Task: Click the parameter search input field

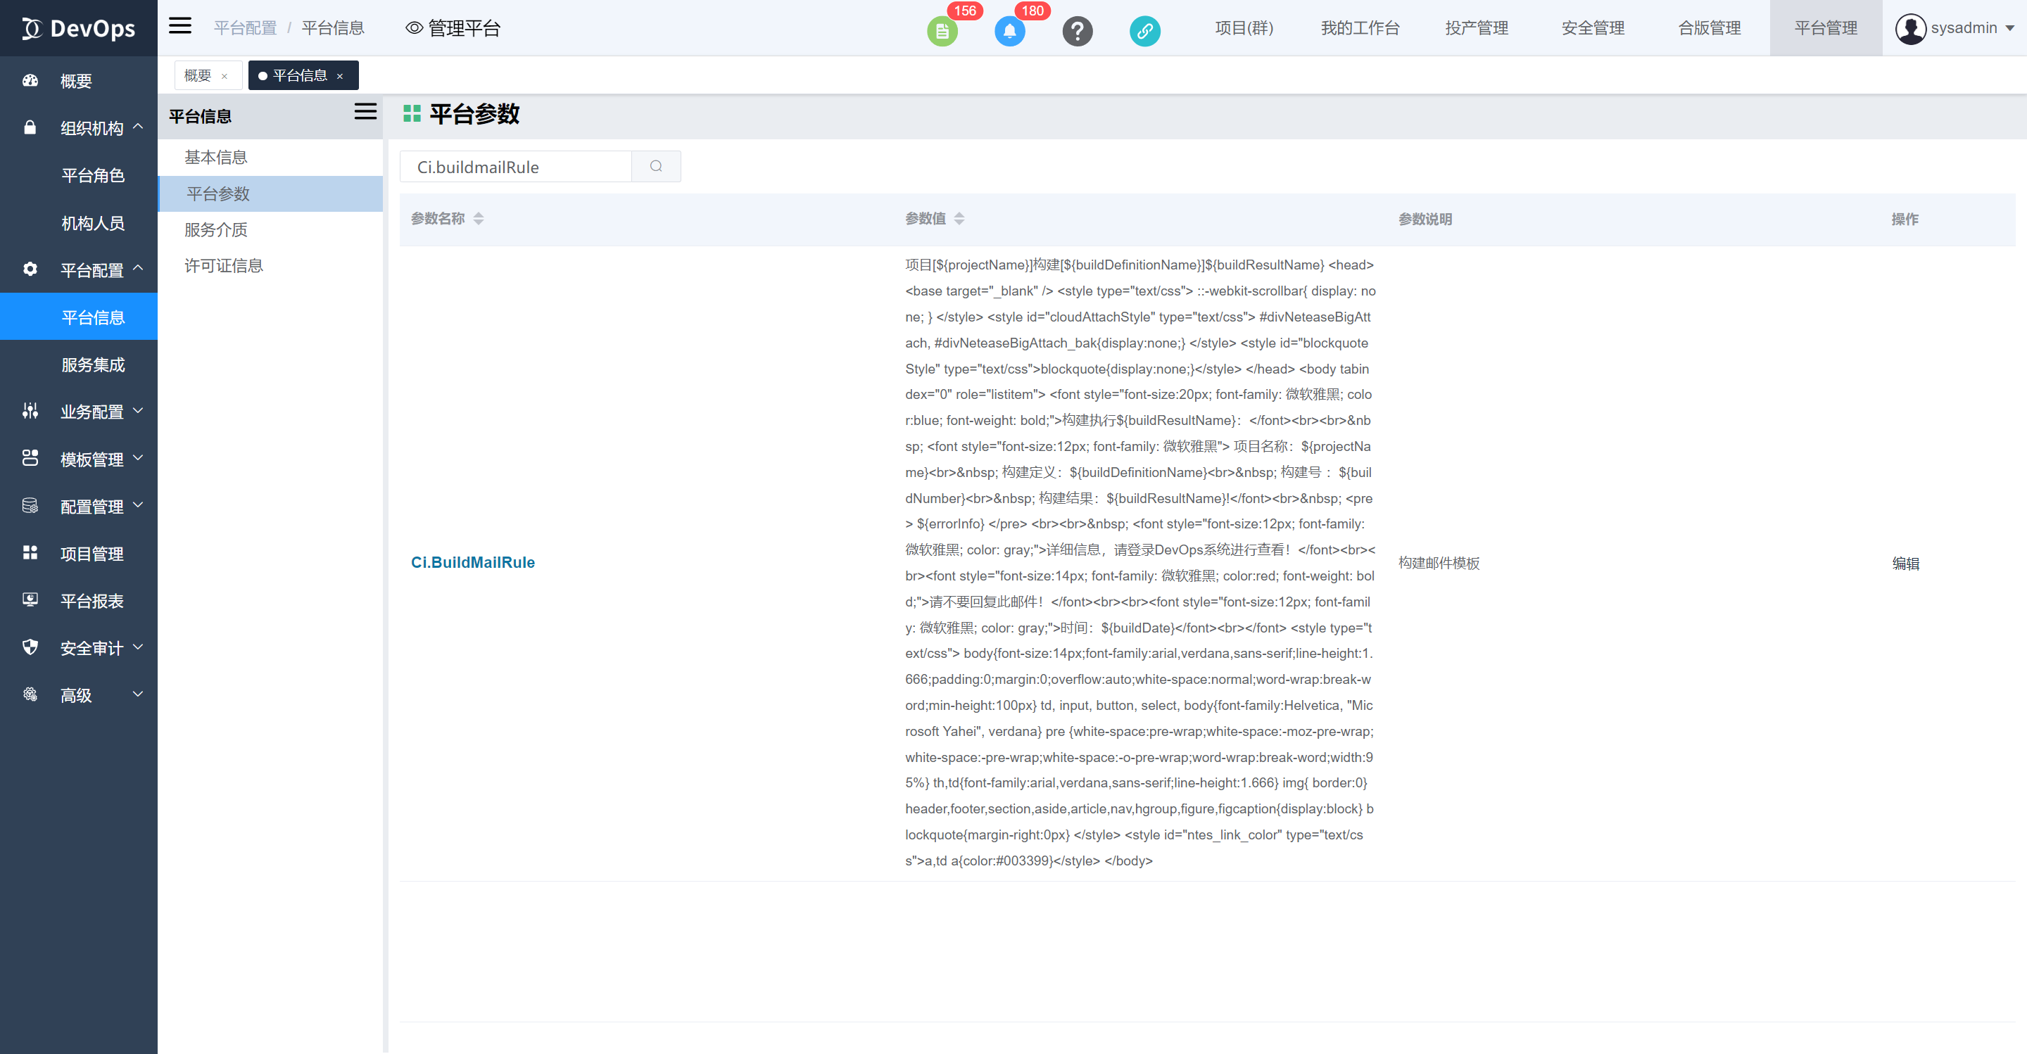Action: point(515,167)
